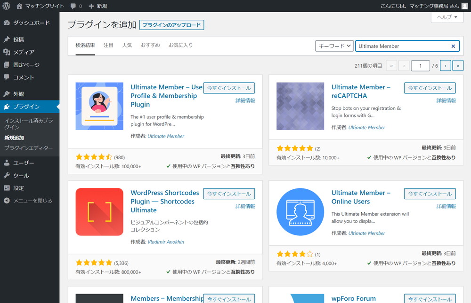Viewport: 471px width, 303px height.
Task: Install Ultimate Member reCAPTCHA plugin now
Action: (430, 88)
